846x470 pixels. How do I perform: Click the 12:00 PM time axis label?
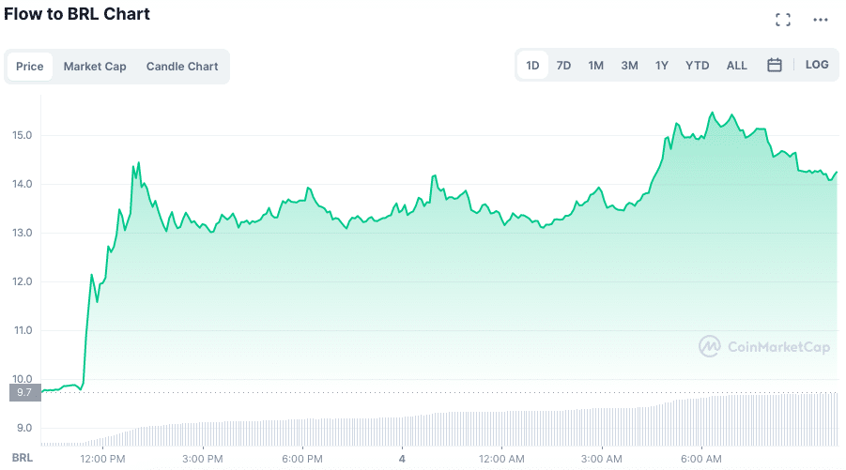coord(103,459)
